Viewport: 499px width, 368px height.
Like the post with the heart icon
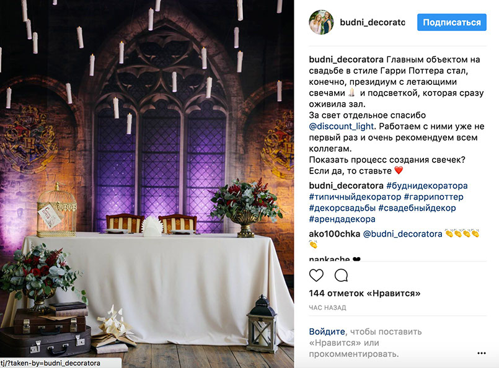pos(316,275)
